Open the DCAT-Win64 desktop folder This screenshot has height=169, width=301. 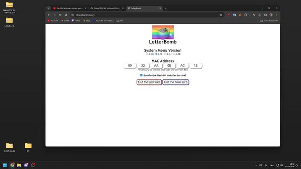pos(9,147)
